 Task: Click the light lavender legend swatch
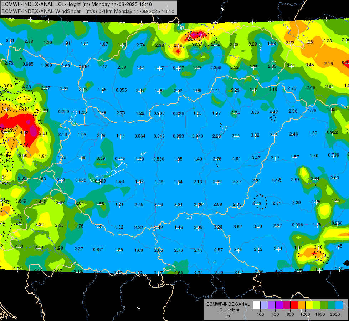point(264,305)
